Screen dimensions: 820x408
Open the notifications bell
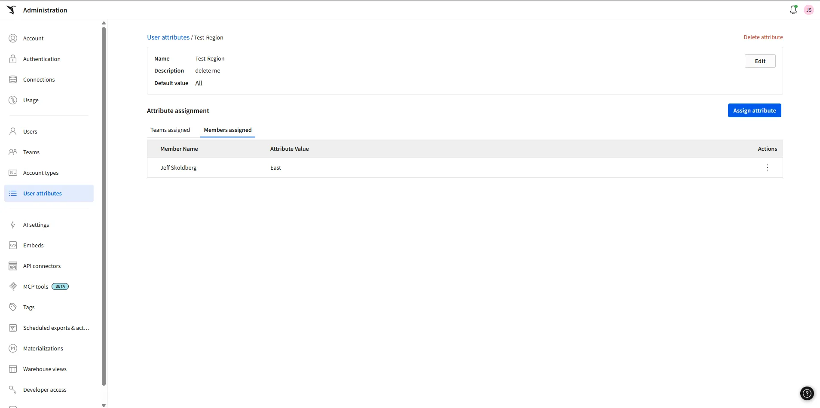point(793,9)
